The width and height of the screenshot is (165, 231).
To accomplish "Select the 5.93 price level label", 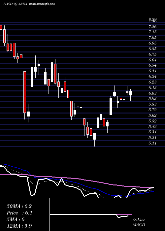I will coord(152,99).
